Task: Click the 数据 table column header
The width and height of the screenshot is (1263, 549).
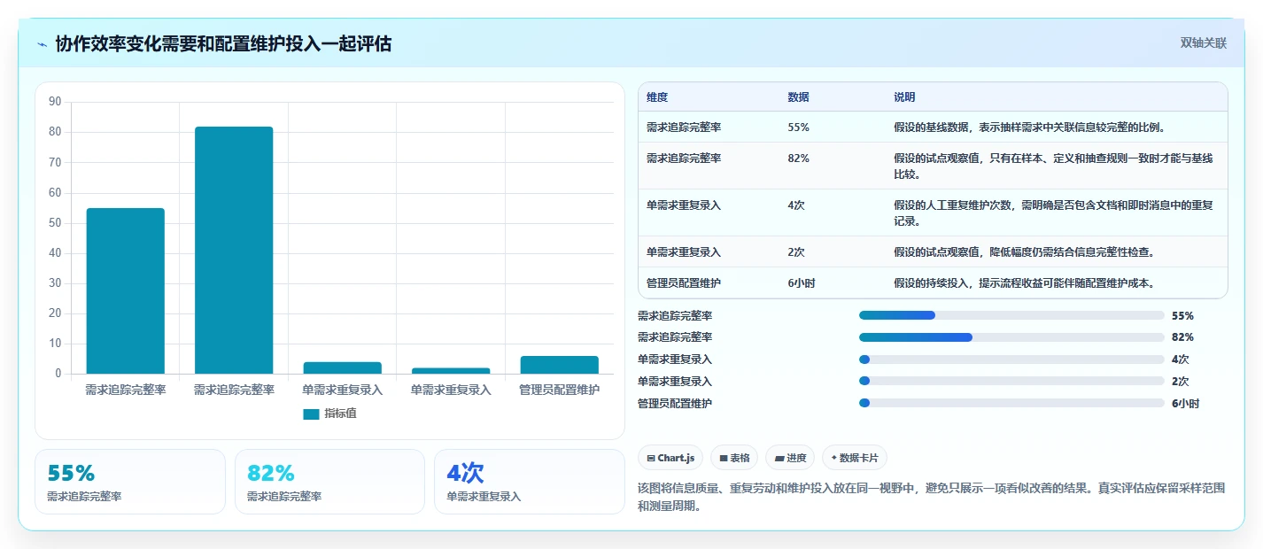Action: click(x=798, y=97)
